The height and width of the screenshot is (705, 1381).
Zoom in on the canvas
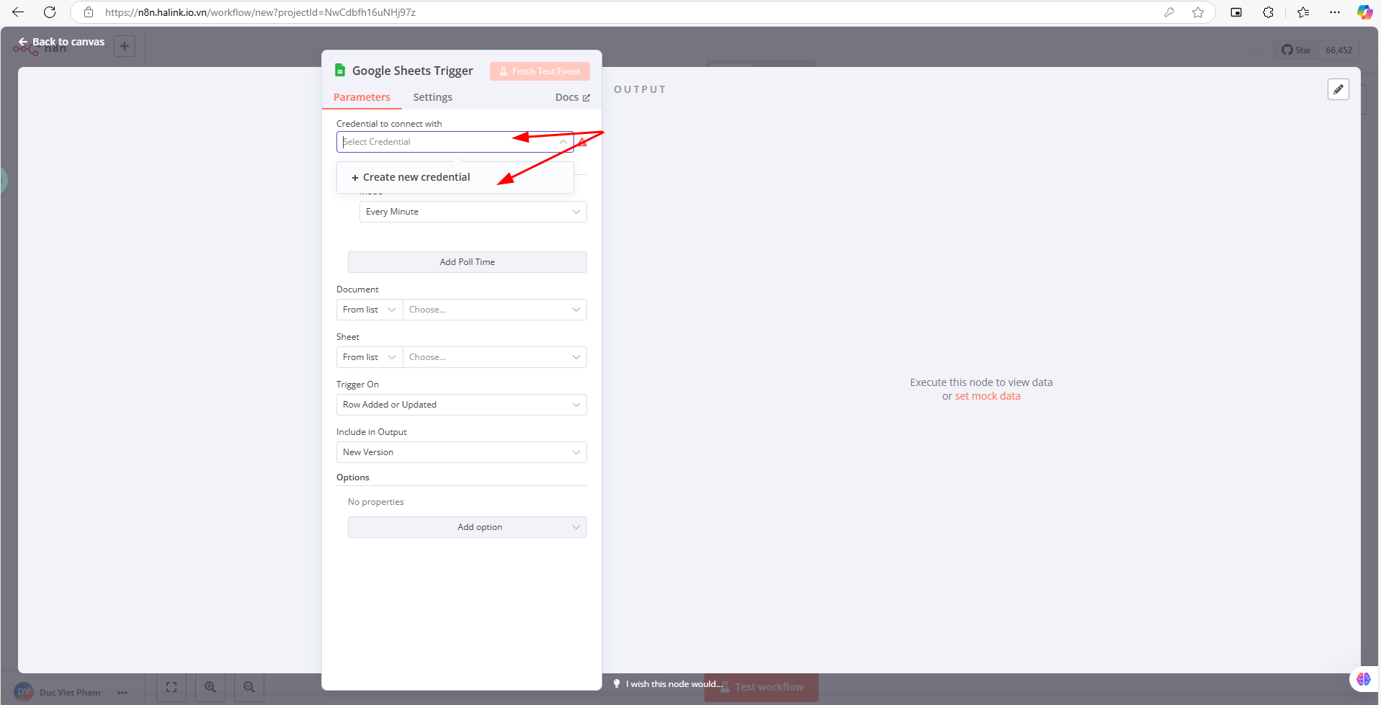(210, 687)
